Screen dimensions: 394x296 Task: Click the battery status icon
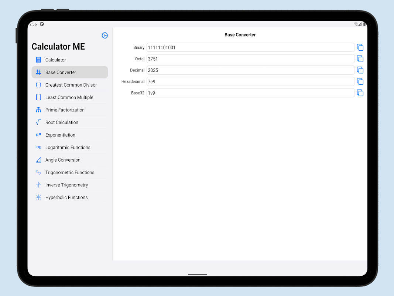tap(364, 24)
